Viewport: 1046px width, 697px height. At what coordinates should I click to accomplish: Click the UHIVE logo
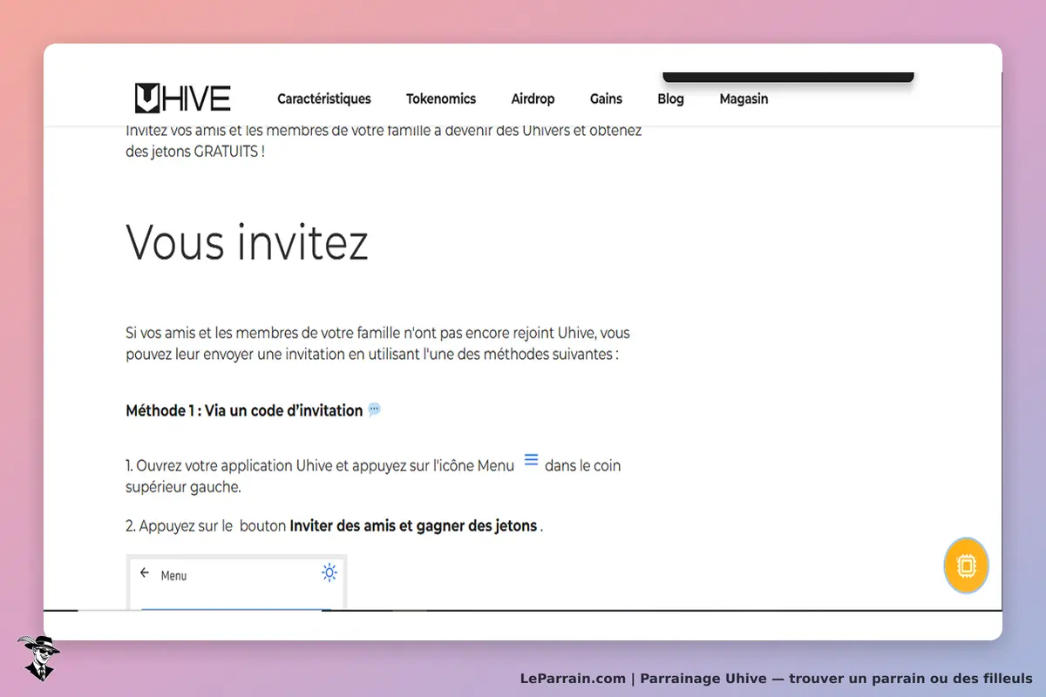183,98
